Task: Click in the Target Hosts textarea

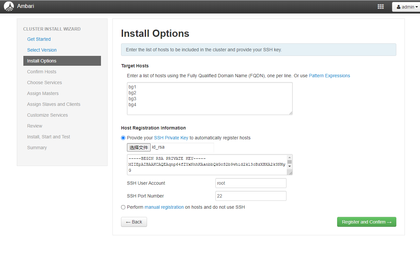Action: [210, 99]
